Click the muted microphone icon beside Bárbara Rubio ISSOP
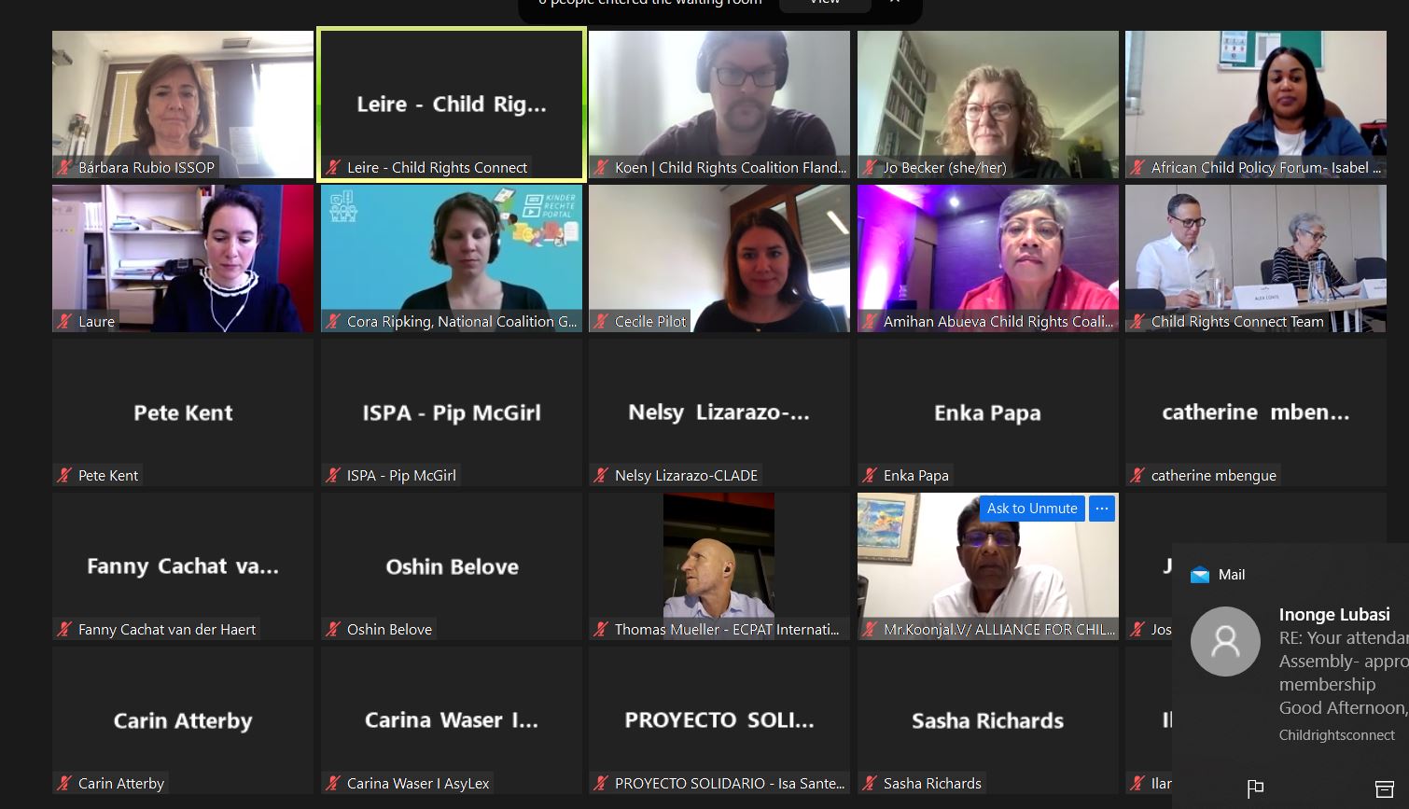Image resolution: width=1409 pixels, height=809 pixels. click(x=64, y=168)
